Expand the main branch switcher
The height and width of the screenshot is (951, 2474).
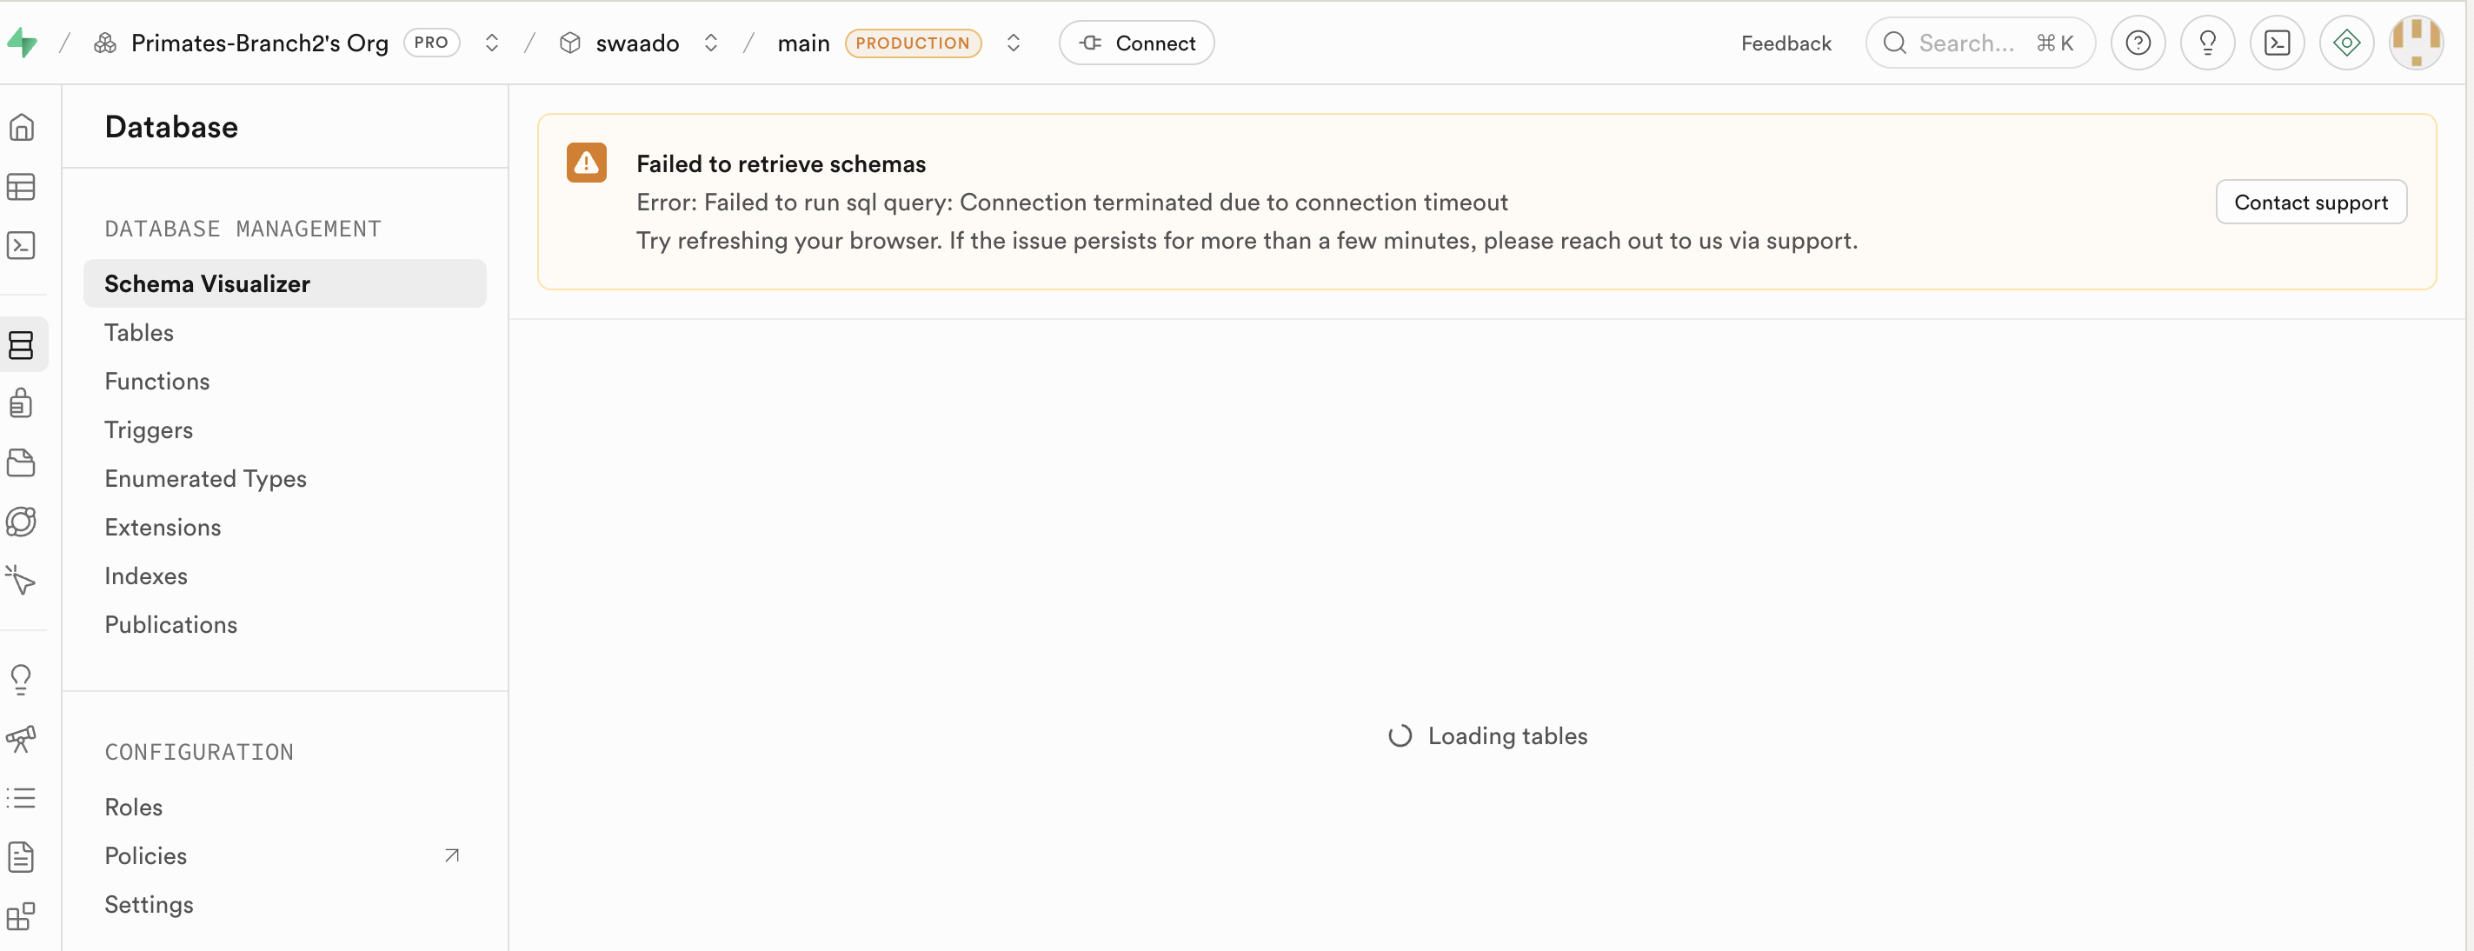pos(1014,43)
